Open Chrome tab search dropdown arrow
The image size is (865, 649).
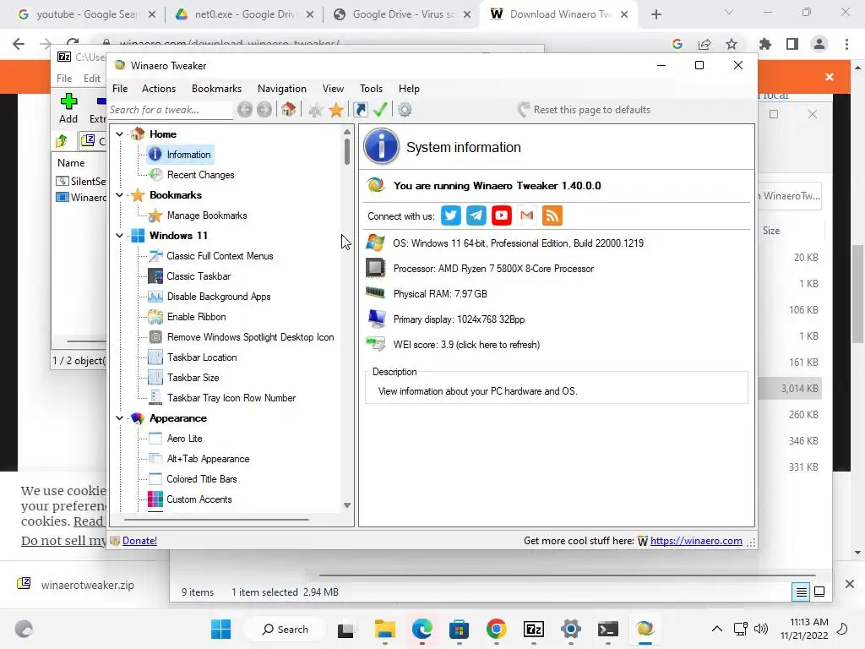point(729,13)
